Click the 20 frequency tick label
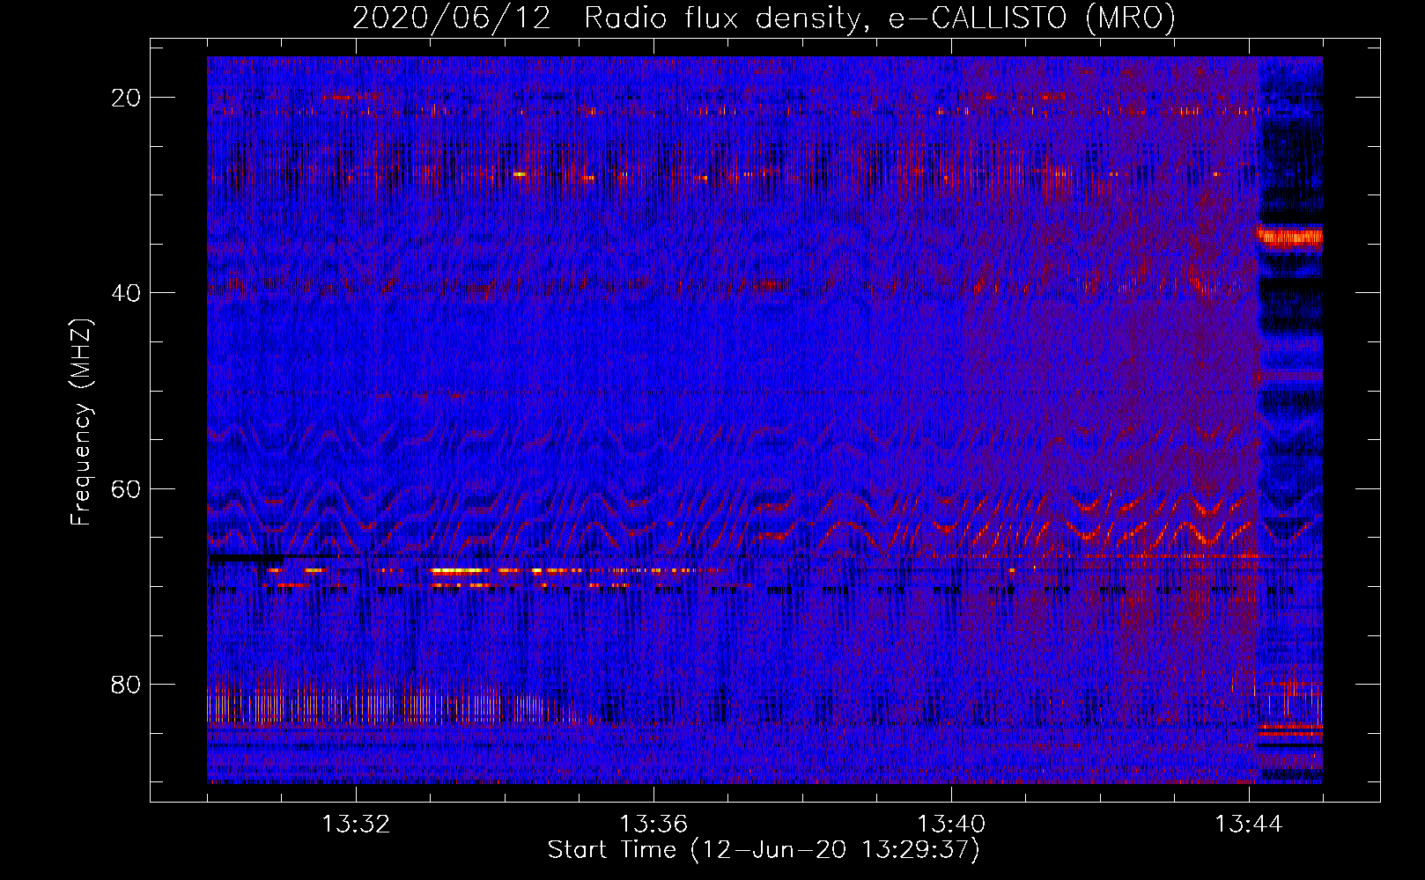The width and height of the screenshot is (1425, 880). (127, 98)
